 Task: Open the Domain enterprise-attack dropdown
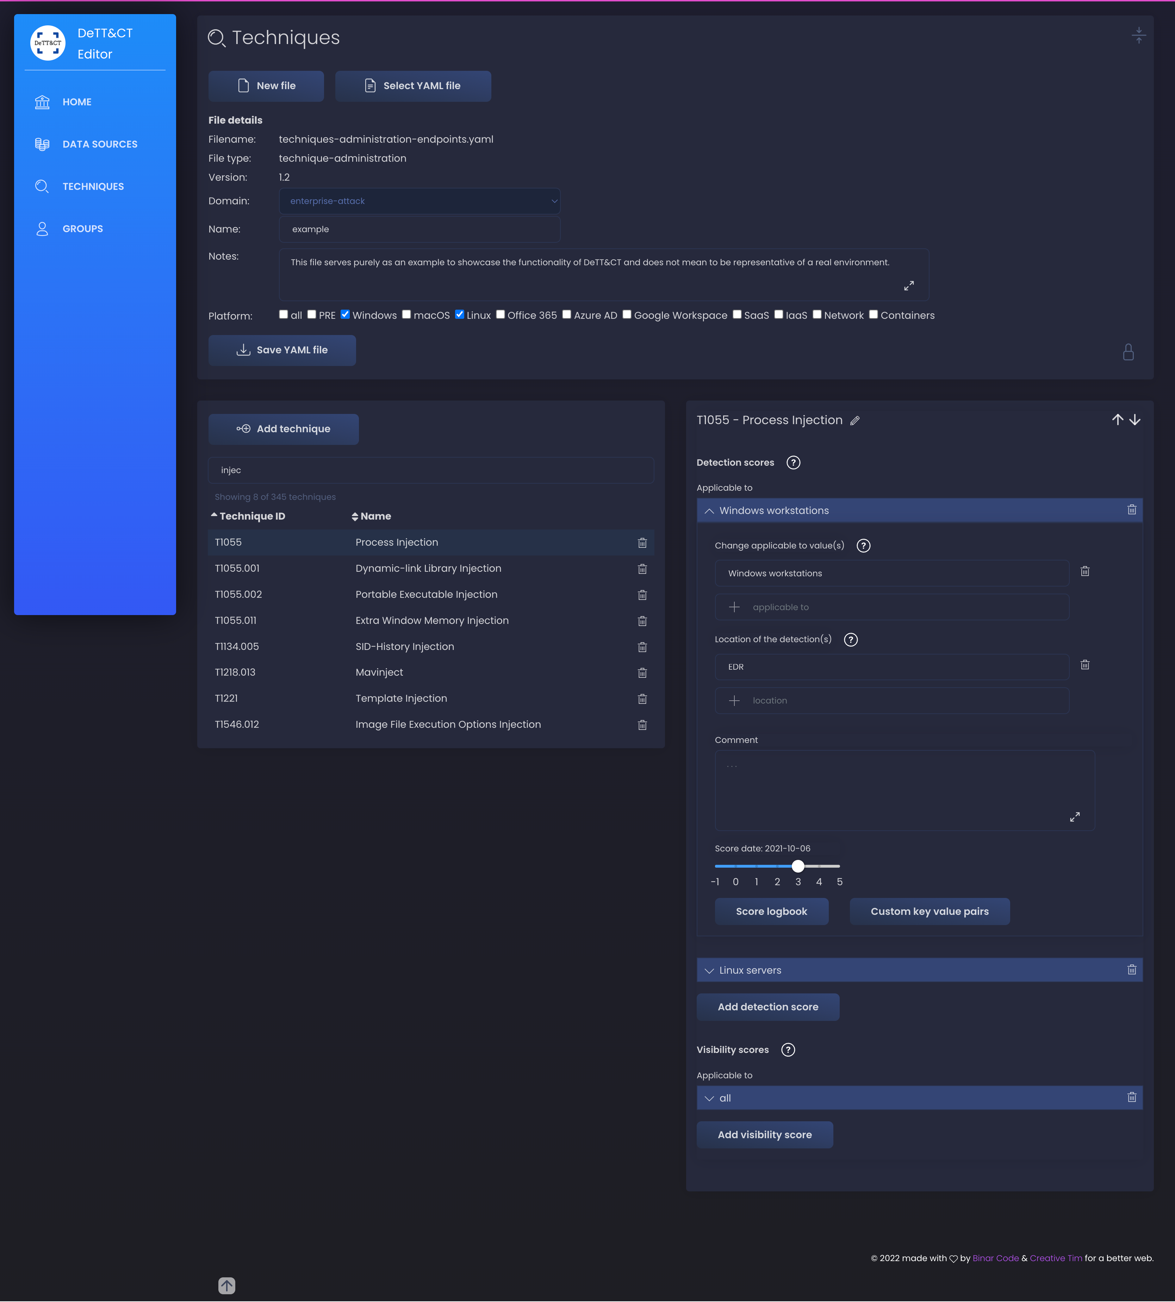[419, 201]
